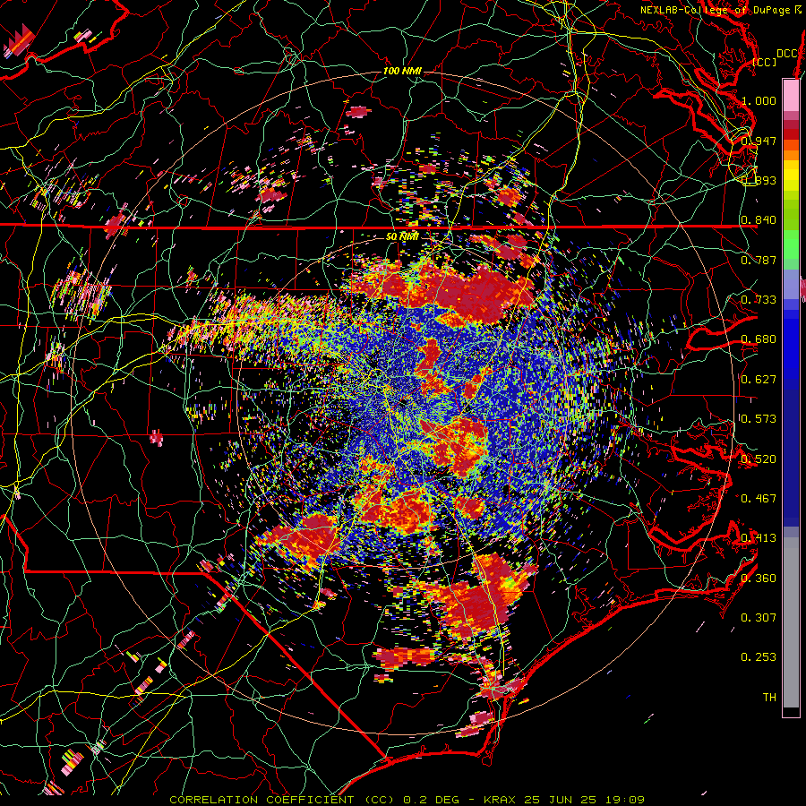The image size is (806, 806).
Task: Select the 0.680 scale label
Action: coord(759,339)
